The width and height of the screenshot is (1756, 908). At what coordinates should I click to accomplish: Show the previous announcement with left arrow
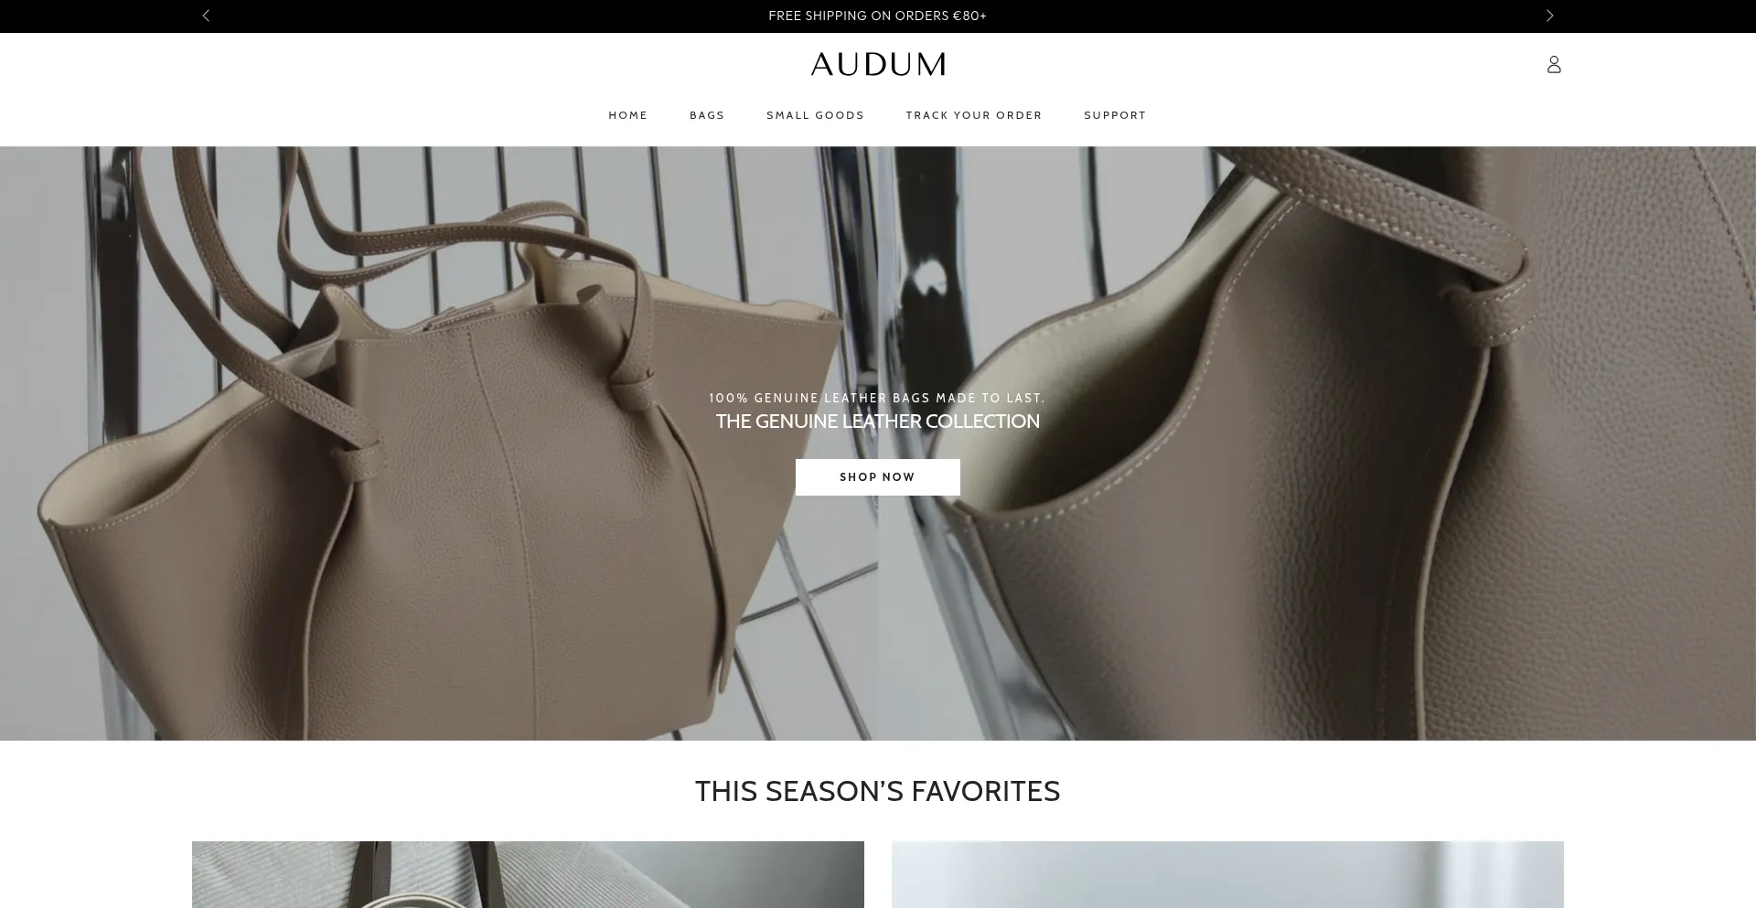[206, 16]
